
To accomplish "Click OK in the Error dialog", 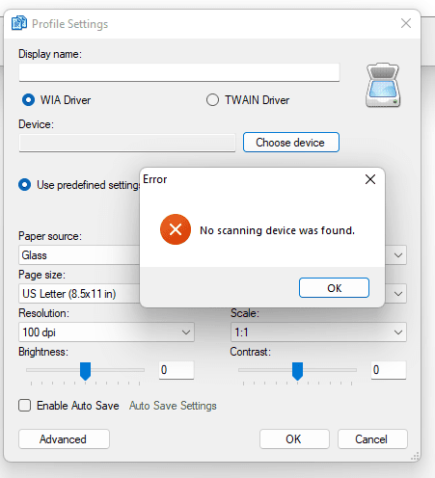I will coord(334,288).
